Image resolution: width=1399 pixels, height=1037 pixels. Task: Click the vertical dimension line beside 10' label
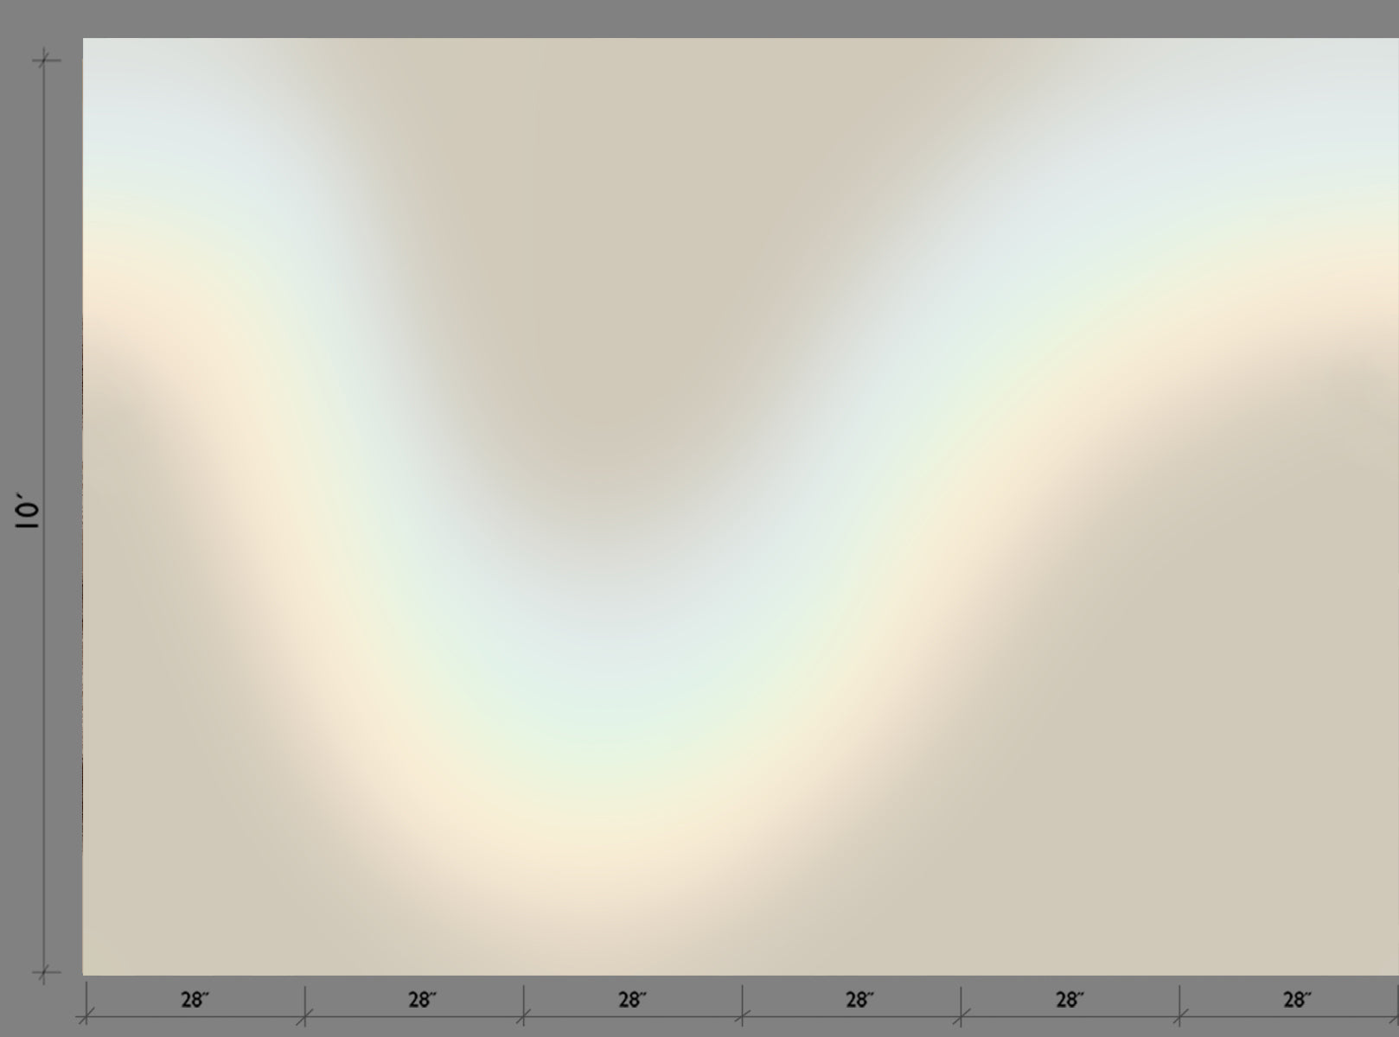(45, 346)
